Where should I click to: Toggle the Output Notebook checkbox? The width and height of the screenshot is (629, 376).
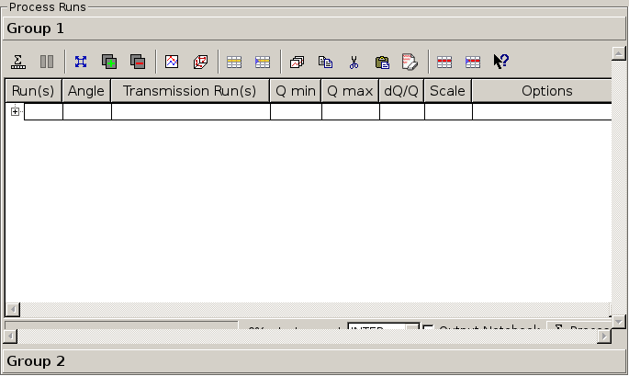point(428,328)
